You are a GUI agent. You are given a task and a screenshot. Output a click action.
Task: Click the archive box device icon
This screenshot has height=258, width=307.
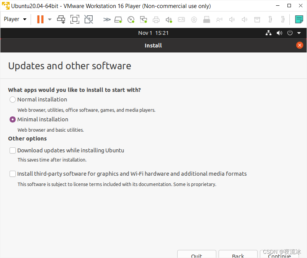(x=257, y=20)
